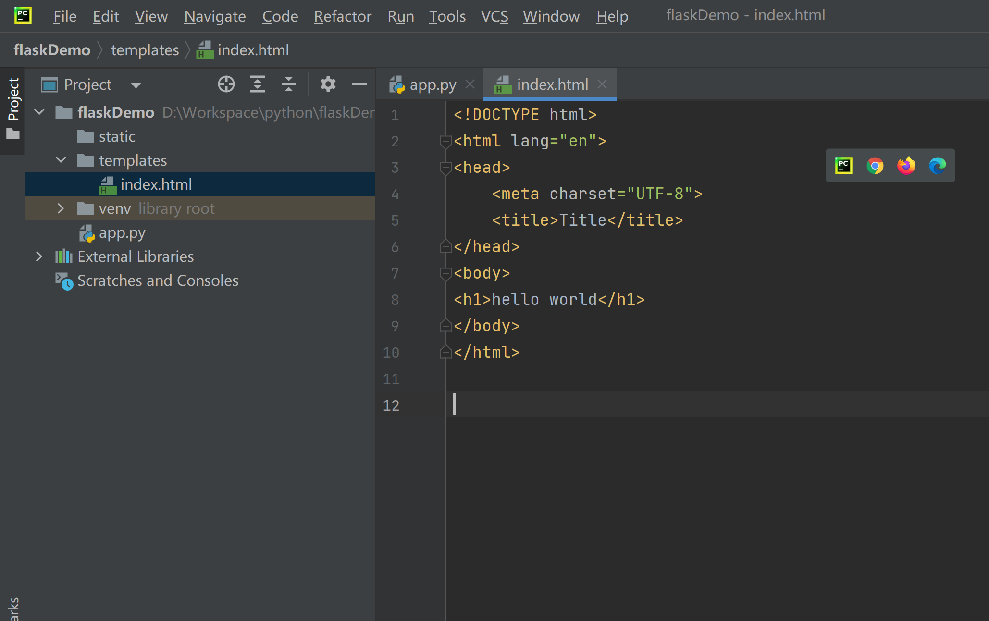This screenshot has width=989, height=621.
Task: Open the View menu
Action: click(151, 16)
